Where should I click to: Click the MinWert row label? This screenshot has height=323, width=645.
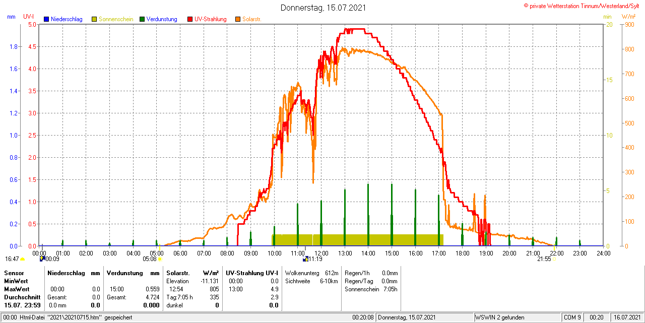(16, 281)
